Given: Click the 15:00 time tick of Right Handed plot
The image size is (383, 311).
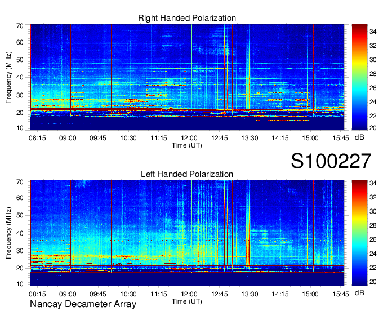Looking at the screenshot, I should tap(310, 138).
